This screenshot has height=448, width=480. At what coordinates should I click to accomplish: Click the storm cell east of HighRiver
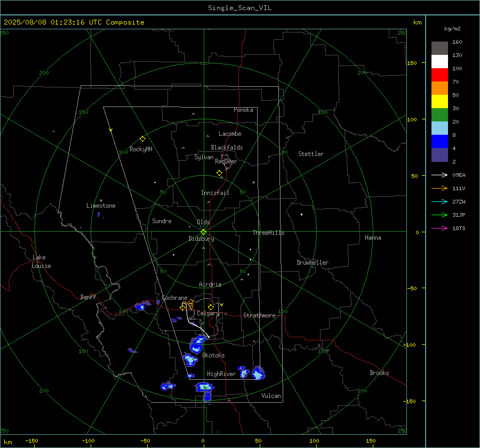point(258,373)
